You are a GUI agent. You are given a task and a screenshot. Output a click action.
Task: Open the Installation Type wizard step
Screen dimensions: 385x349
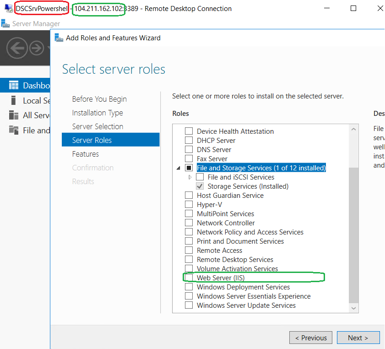(x=98, y=113)
